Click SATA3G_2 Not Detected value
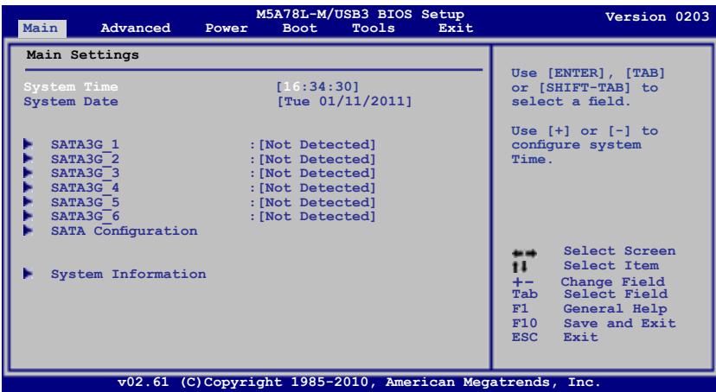Viewport: 716px width, 392px height. click(x=317, y=159)
